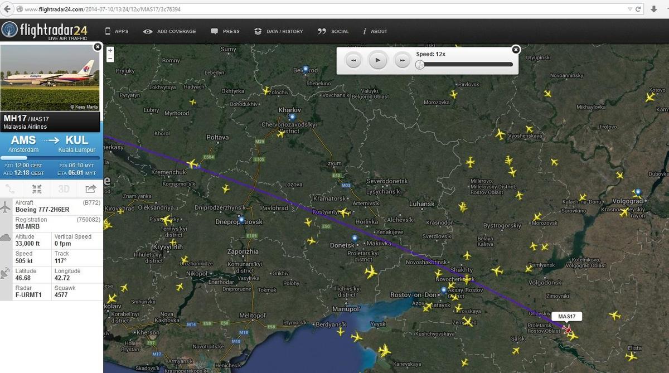Select the yellow plane near Zolochiv
This screenshot has width=669, height=373.
click(266, 90)
